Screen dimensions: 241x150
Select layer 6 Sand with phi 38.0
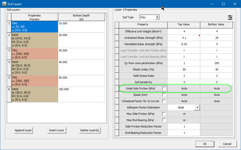click(x=35, y=94)
